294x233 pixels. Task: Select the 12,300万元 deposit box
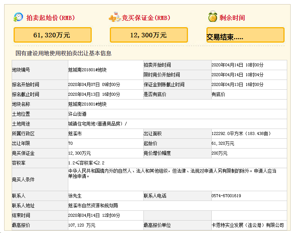(x=149, y=35)
